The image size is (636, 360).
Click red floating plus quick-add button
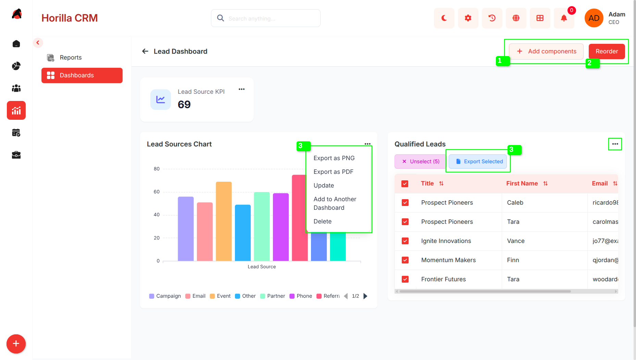tap(16, 344)
